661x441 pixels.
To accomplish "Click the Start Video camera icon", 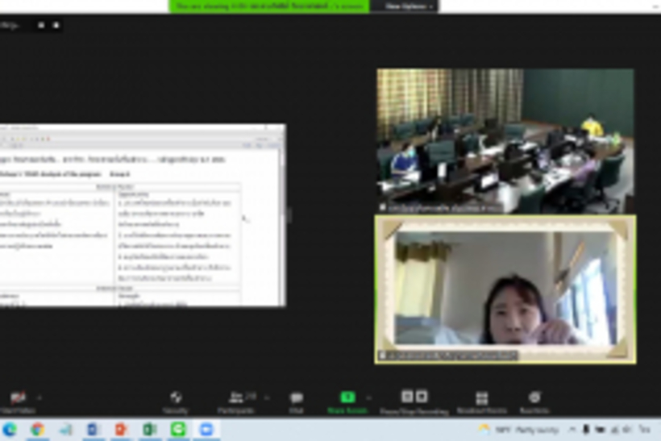I will 18,397.
